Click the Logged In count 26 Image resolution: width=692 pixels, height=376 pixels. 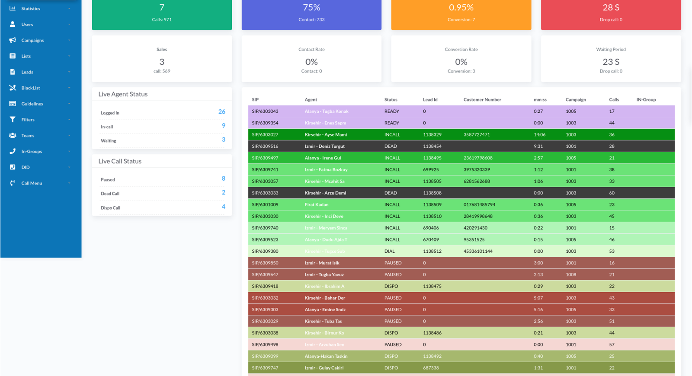click(x=221, y=112)
